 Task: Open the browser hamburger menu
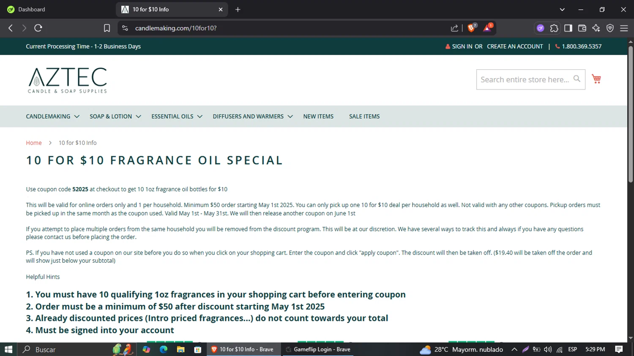pyautogui.click(x=624, y=28)
